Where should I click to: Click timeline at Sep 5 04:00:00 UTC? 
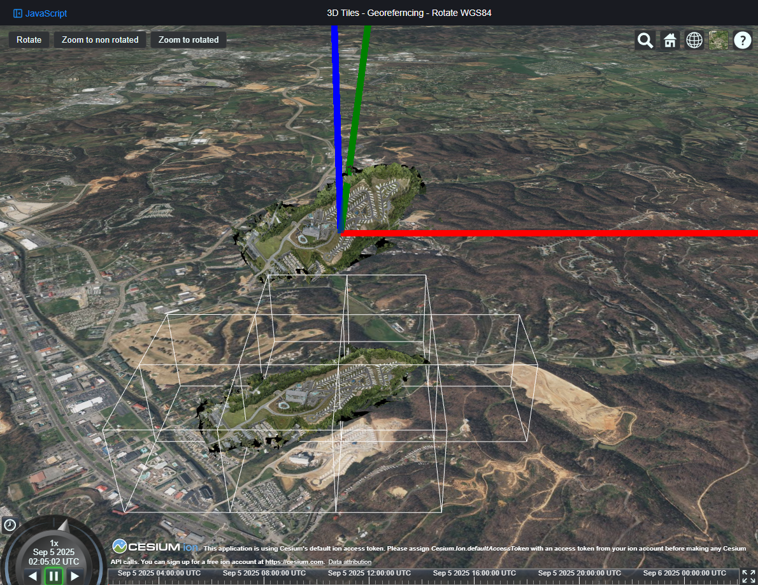[159, 574]
